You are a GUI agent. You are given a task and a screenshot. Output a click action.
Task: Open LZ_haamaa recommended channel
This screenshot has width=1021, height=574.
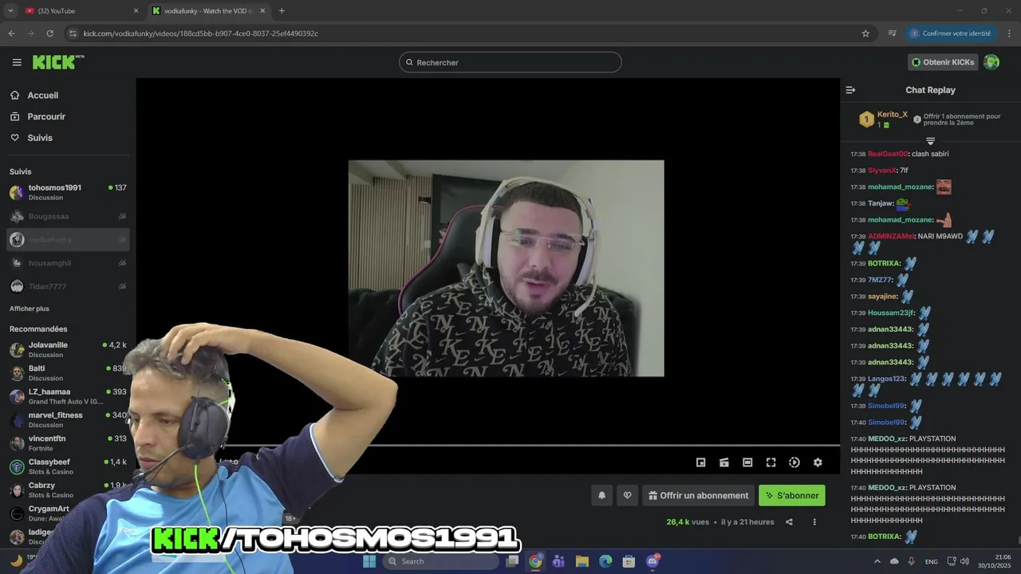point(68,396)
